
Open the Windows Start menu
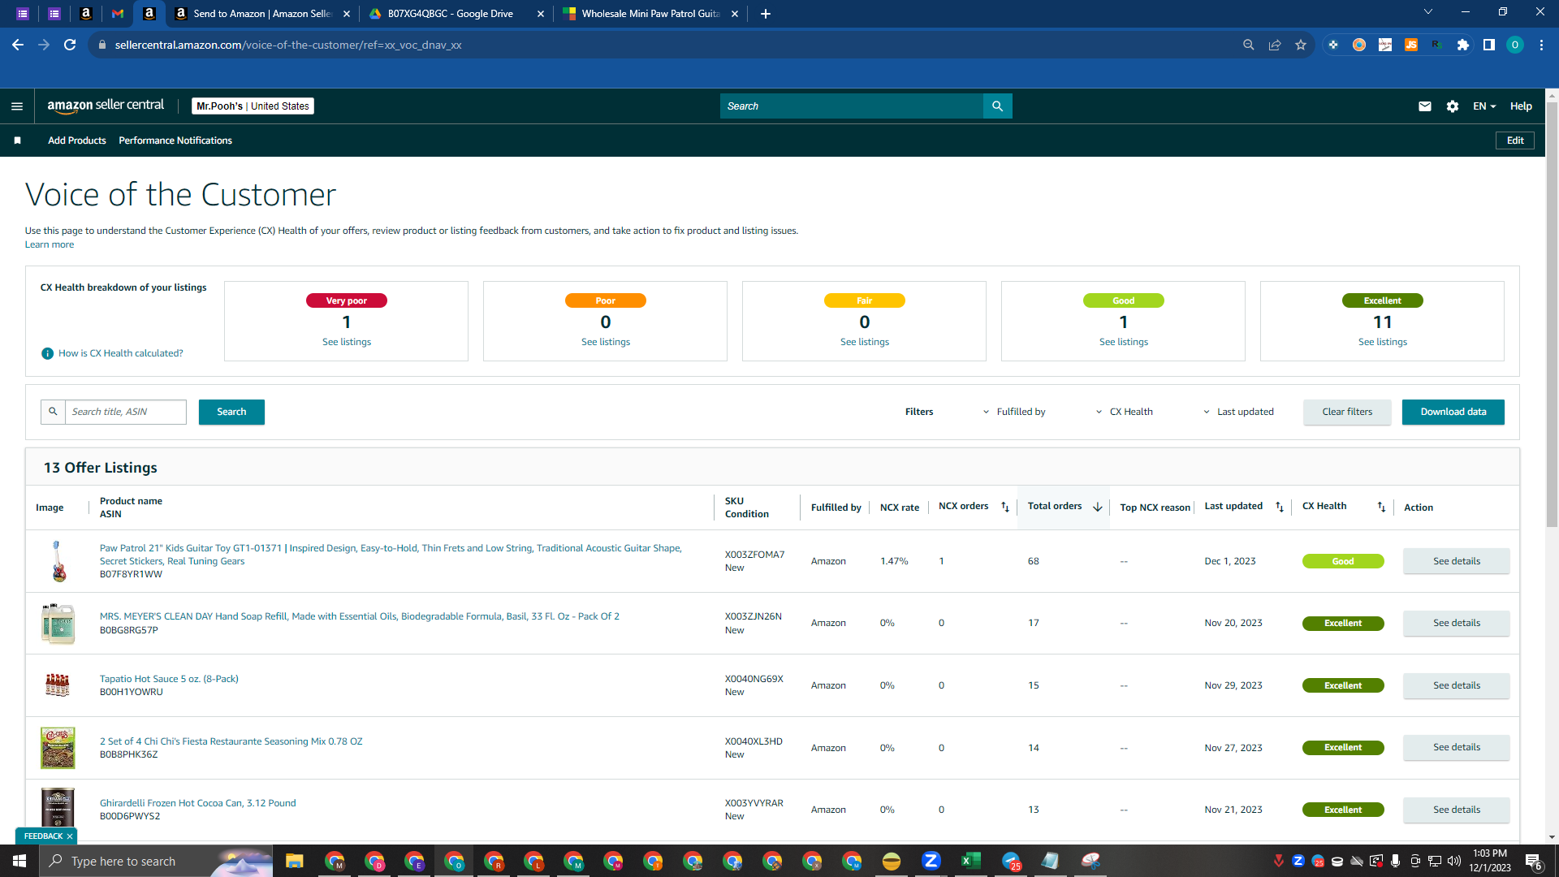[19, 861]
